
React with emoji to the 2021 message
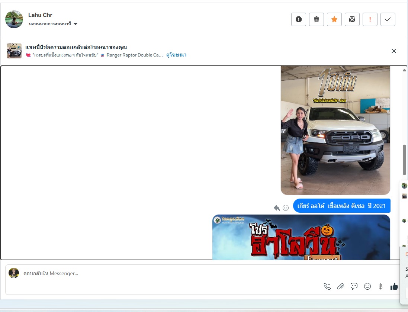[x=286, y=208]
